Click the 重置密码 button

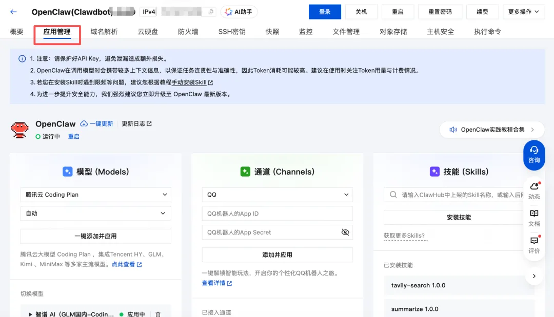coord(440,12)
